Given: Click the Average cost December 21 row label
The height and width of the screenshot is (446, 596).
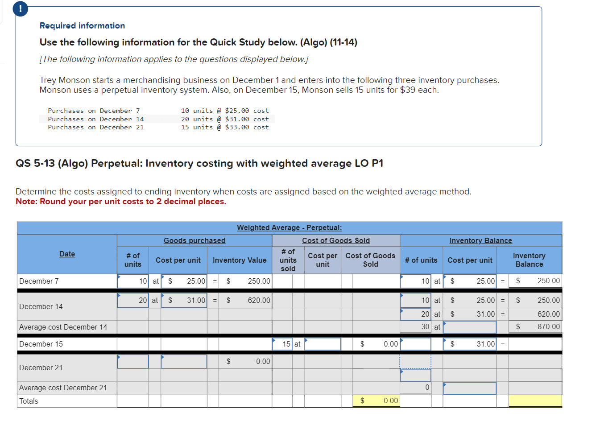Looking at the screenshot, I should tap(63, 388).
